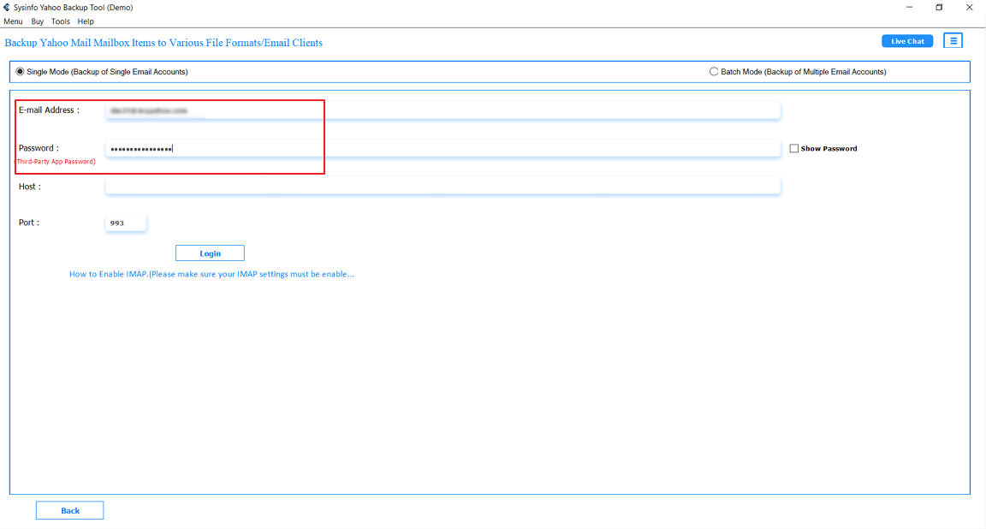
Task: Open the Buy menu
Action: coord(37,21)
